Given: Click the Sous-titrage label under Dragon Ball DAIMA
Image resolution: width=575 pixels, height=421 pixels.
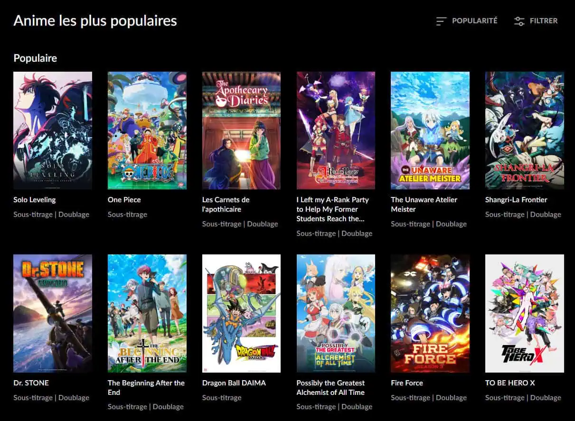Looking at the screenshot, I should [222, 398].
